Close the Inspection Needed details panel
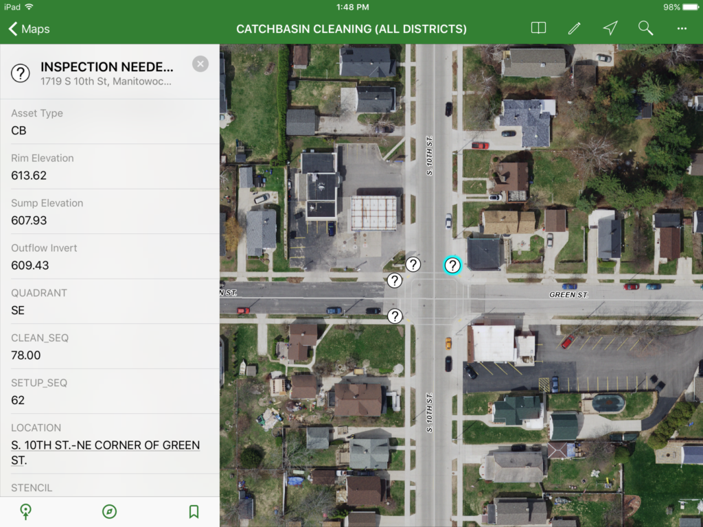The width and height of the screenshot is (703, 527). pos(200,64)
